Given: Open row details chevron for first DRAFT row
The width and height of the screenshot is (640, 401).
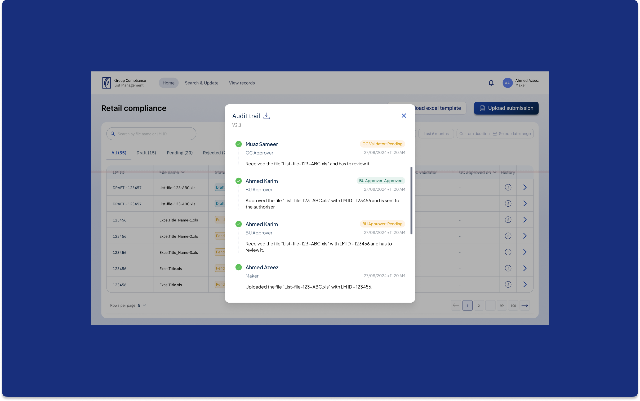Looking at the screenshot, I should [x=525, y=187].
